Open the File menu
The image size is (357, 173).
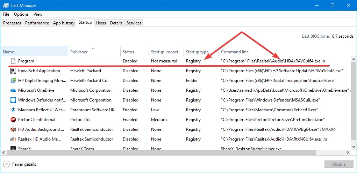coord(6,14)
